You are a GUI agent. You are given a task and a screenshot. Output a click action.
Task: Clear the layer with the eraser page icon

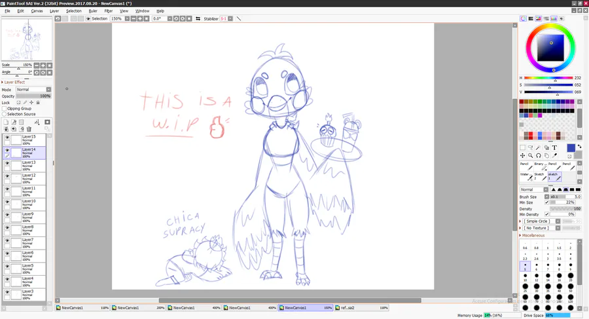click(22, 129)
